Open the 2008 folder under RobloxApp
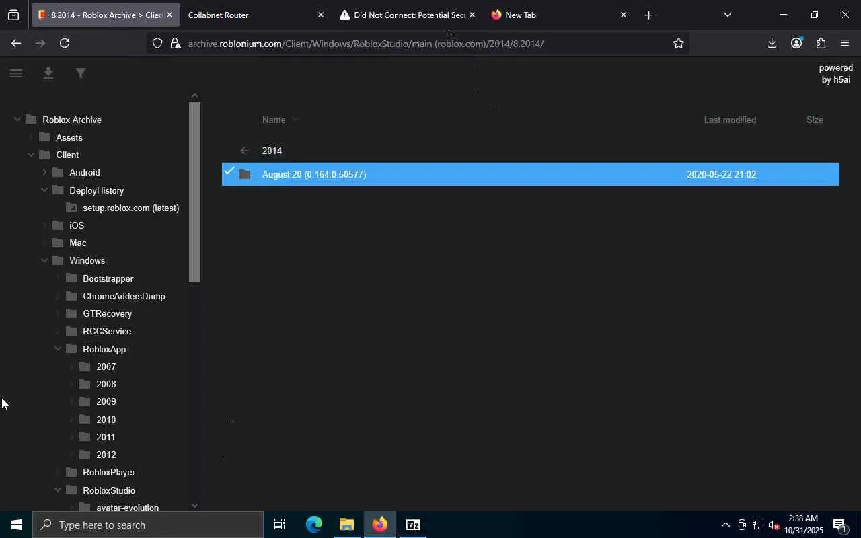The height and width of the screenshot is (538, 861). click(106, 384)
